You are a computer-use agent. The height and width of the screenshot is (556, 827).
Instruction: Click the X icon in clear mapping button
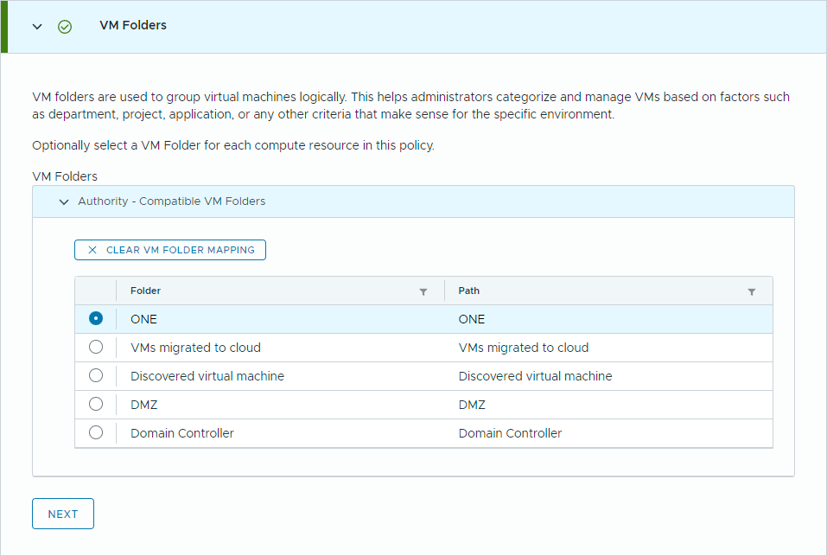92,250
